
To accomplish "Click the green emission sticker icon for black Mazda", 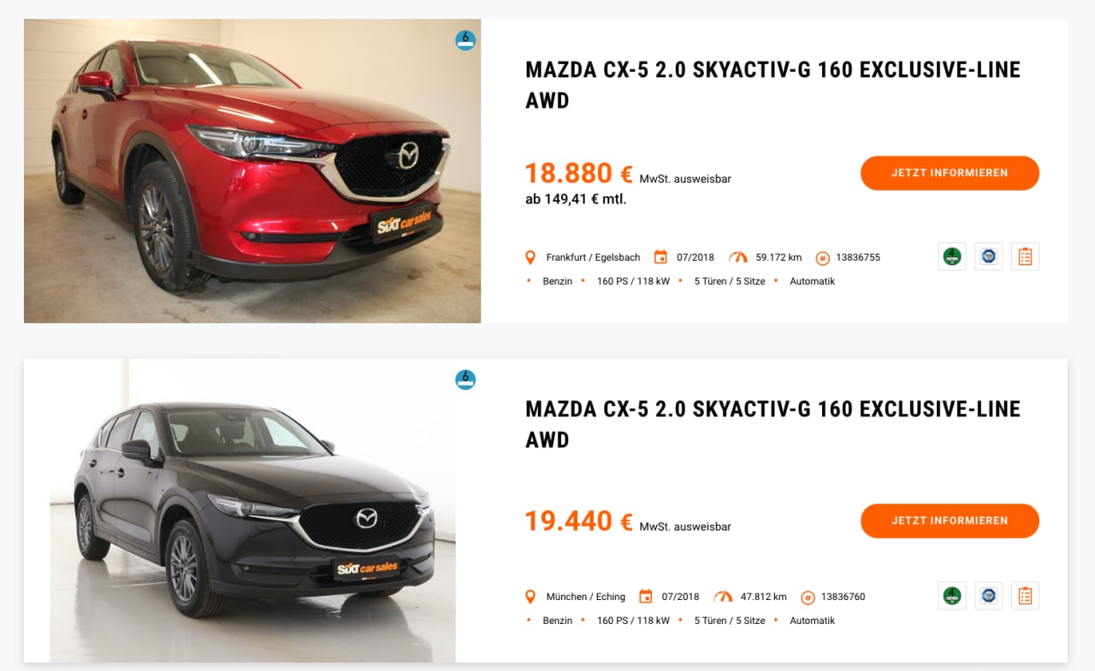I will click(952, 596).
